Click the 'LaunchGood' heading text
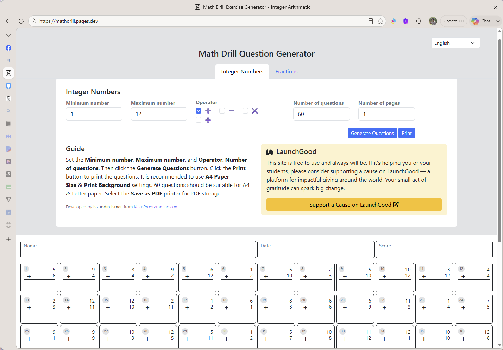This screenshot has height=350, width=503. tap(296, 151)
